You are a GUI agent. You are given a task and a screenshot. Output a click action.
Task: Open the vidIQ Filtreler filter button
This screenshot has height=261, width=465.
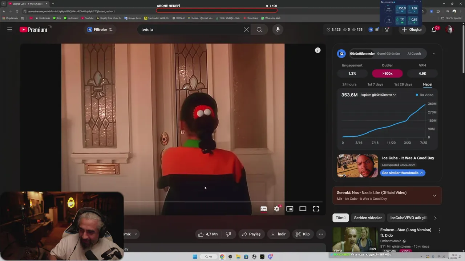(x=100, y=29)
